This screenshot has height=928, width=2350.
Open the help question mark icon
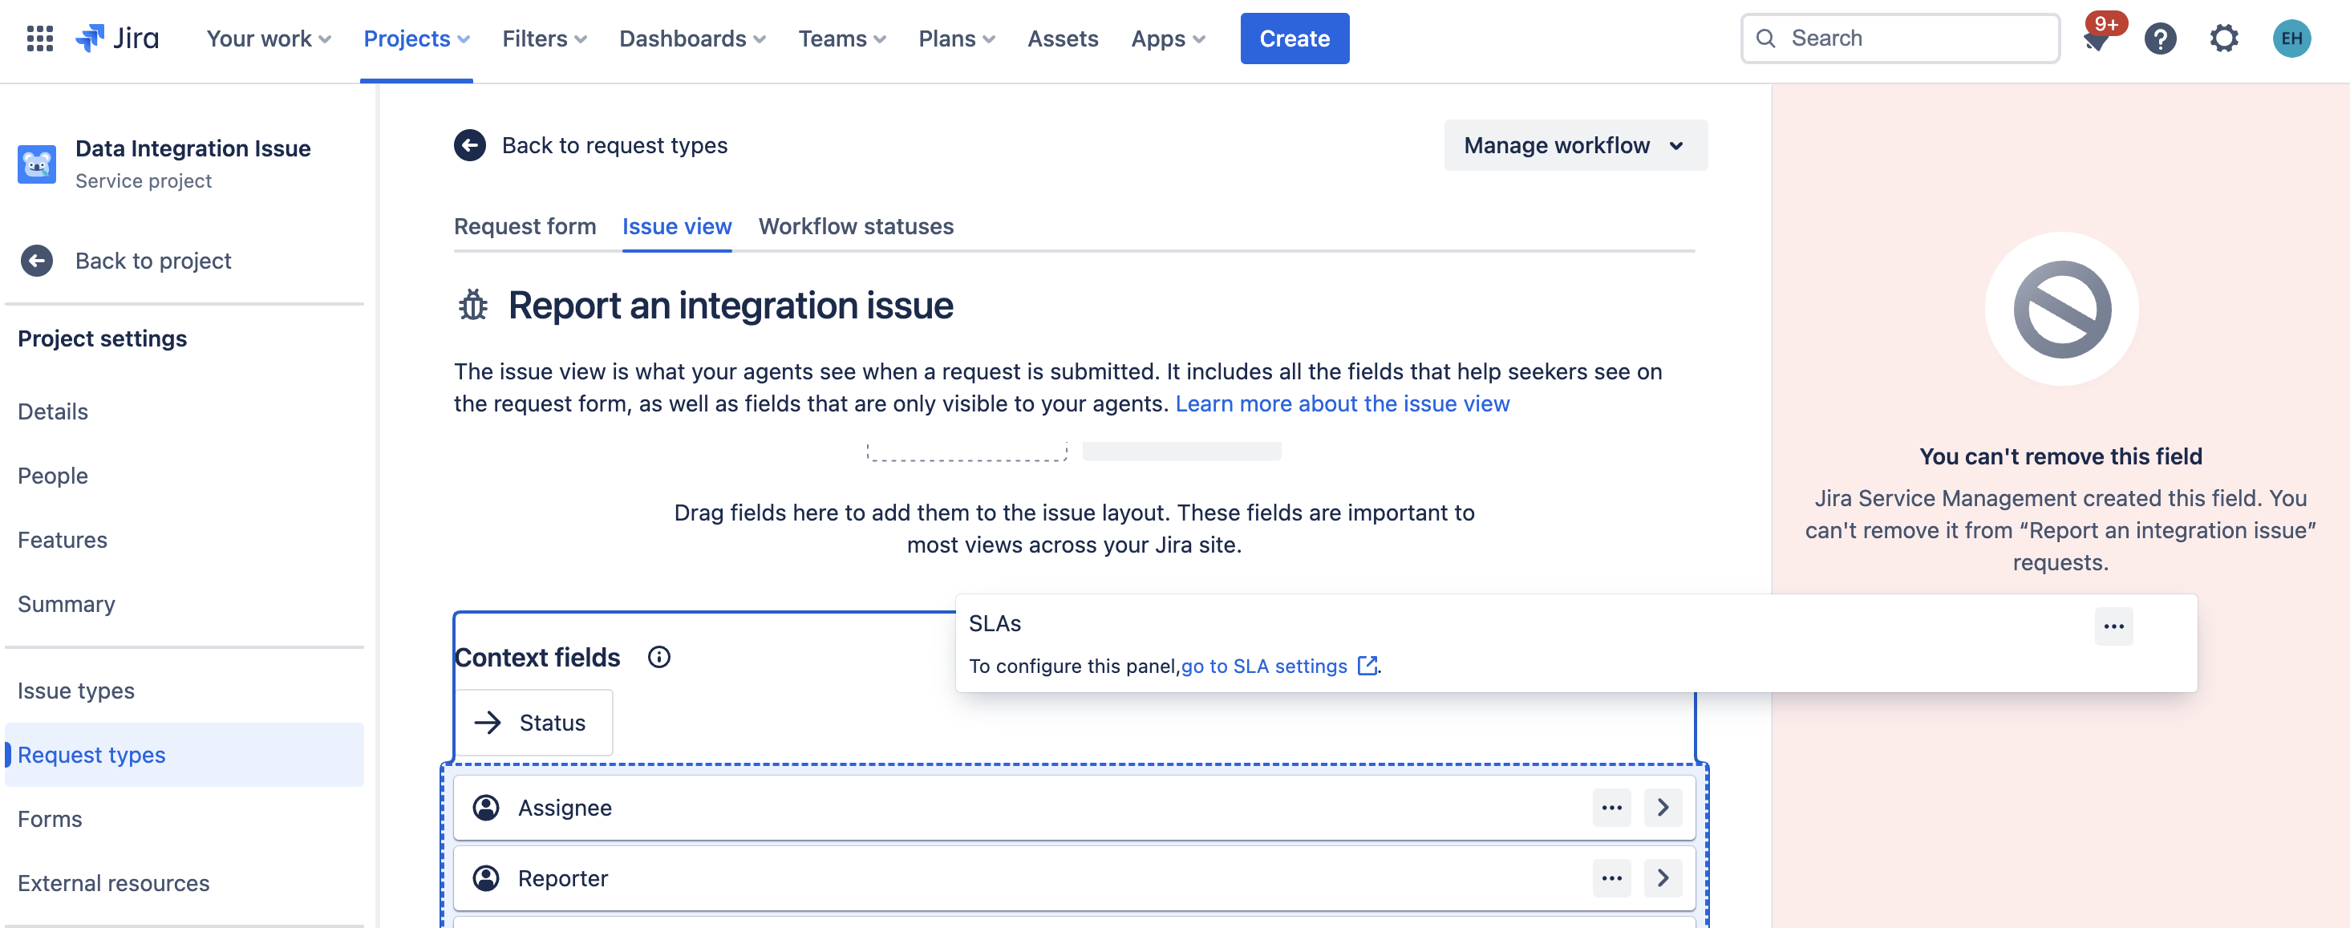(x=2159, y=38)
